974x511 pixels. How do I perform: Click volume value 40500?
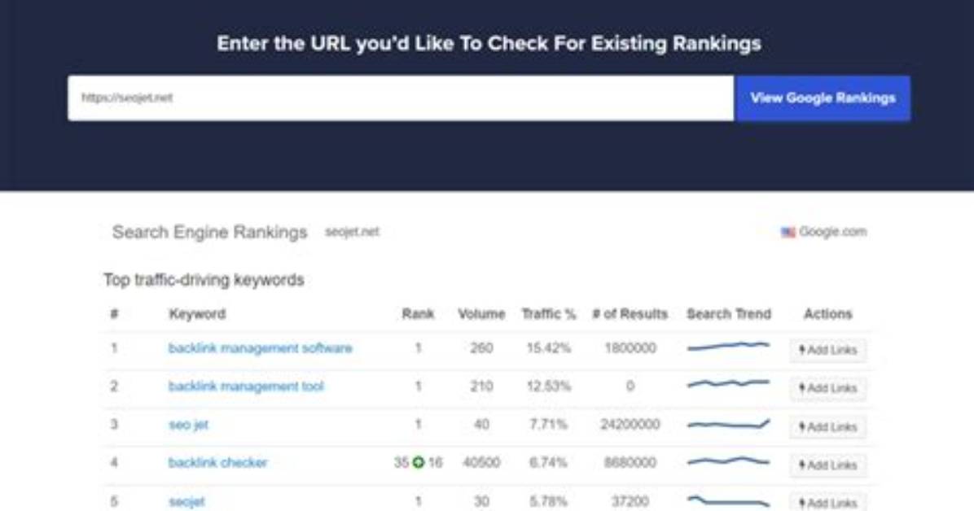click(x=481, y=462)
